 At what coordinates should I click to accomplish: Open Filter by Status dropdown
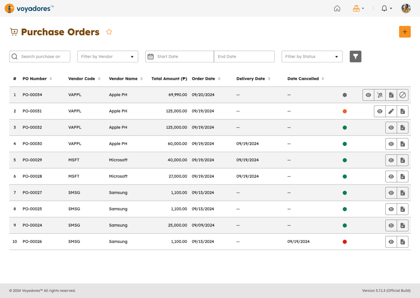[312, 57]
